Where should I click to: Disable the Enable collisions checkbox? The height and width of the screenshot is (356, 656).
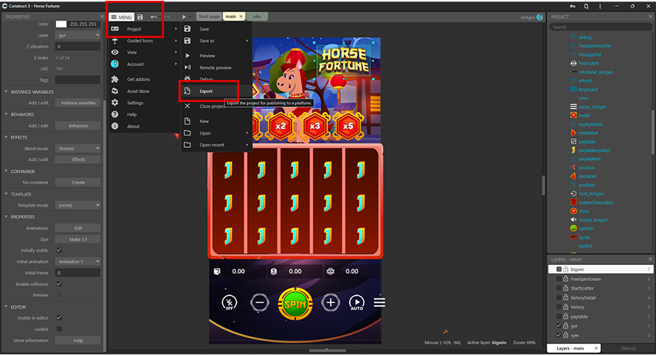(58, 283)
